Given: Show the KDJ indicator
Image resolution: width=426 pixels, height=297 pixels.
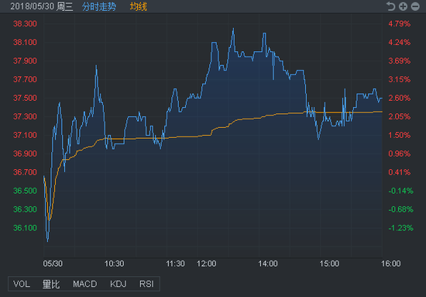Looking at the screenshot, I should pyautogui.click(x=119, y=284).
